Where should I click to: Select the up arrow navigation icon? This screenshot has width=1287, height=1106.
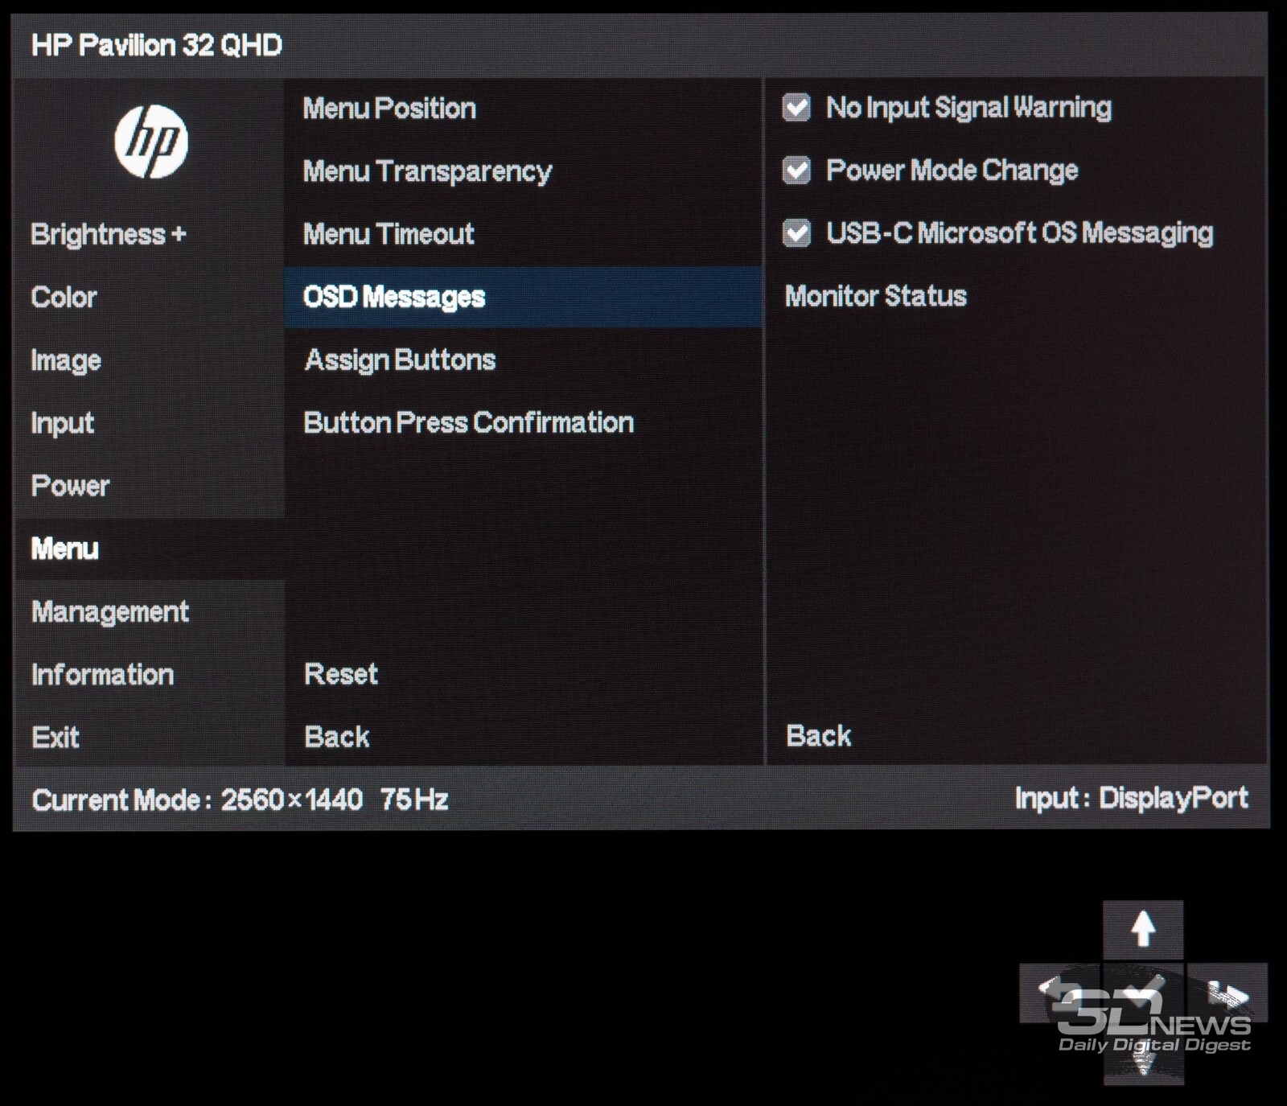(x=1143, y=930)
